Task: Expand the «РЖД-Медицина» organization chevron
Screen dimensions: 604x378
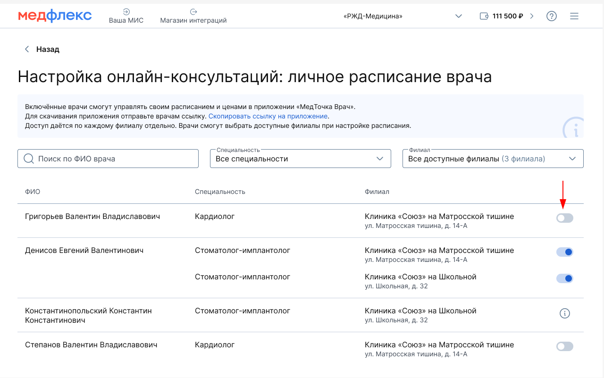Action: pos(459,16)
